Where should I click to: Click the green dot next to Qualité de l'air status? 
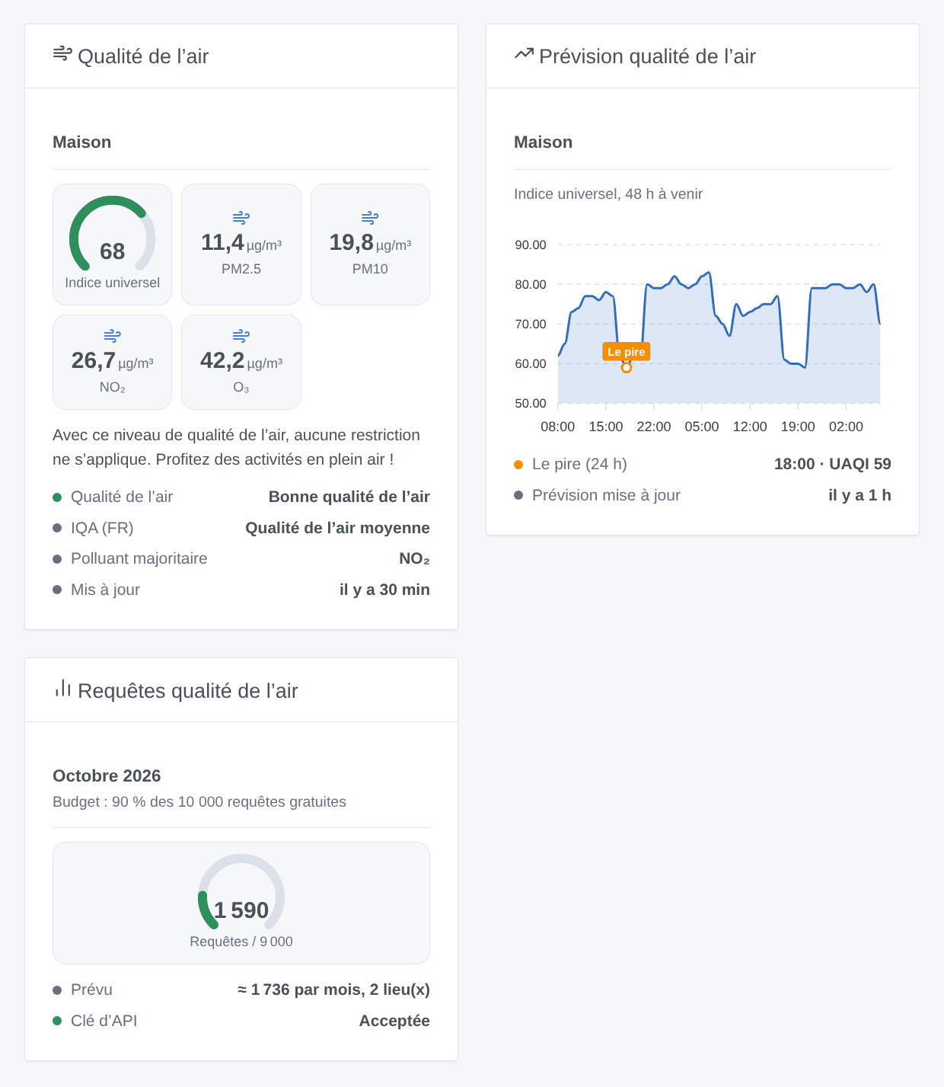[57, 497]
